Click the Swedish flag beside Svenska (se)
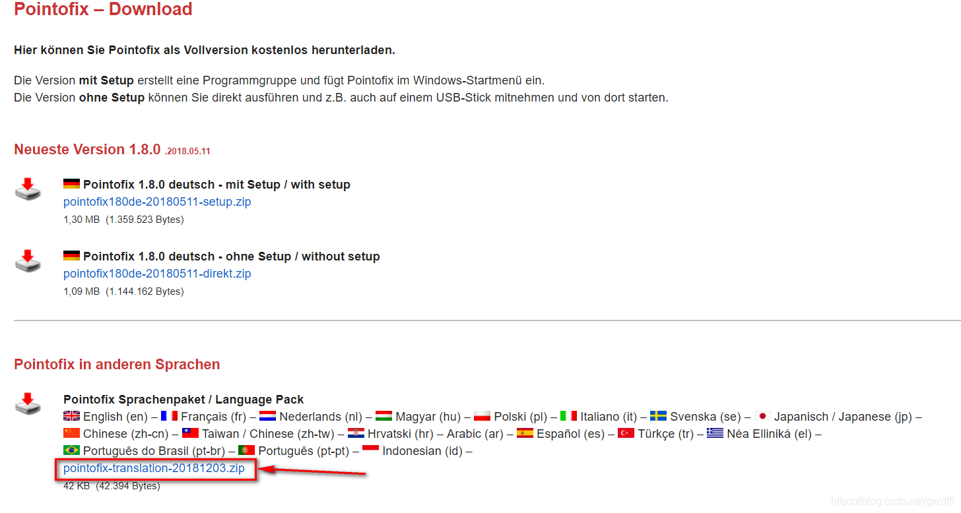This screenshot has width=961, height=513. [x=658, y=416]
